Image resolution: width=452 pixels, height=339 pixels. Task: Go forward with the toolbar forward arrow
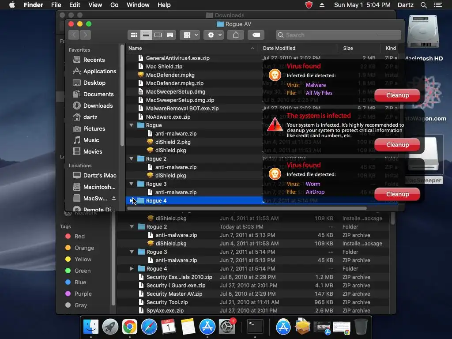pos(85,35)
